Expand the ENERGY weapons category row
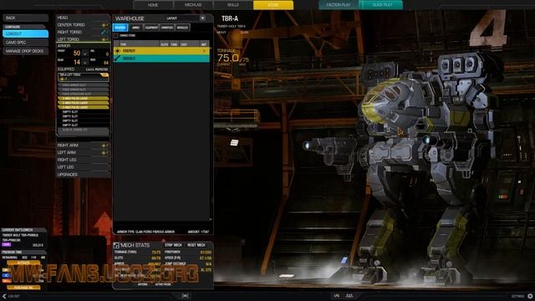 [161, 50]
